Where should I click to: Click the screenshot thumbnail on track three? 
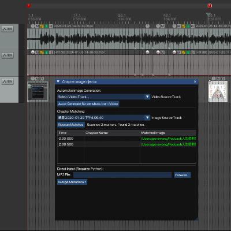38,91
